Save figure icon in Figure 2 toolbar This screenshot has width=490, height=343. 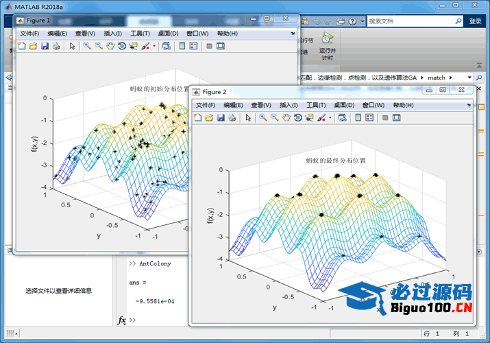[x=221, y=117]
